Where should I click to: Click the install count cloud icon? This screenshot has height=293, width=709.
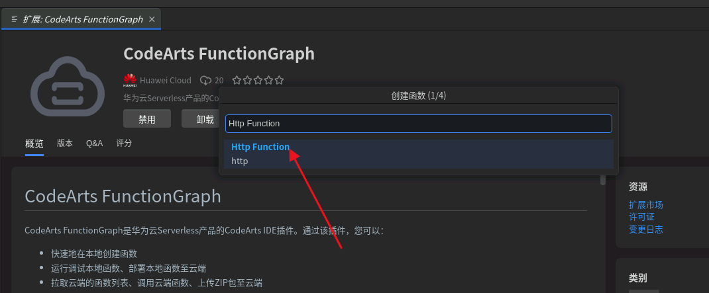tap(205, 81)
